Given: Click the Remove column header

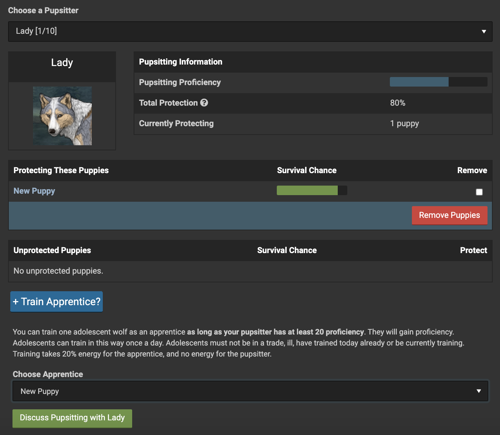Looking at the screenshot, I should coord(472,171).
